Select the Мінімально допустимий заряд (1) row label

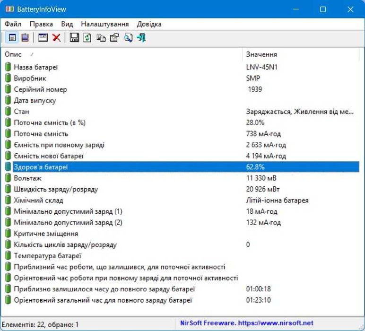pos(68,211)
